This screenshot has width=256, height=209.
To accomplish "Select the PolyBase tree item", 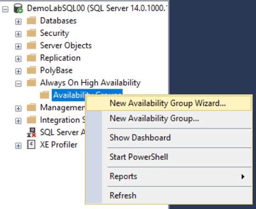I will tap(56, 71).
